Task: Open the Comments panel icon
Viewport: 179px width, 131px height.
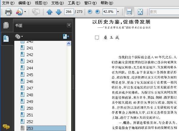Action: pos(6,127)
